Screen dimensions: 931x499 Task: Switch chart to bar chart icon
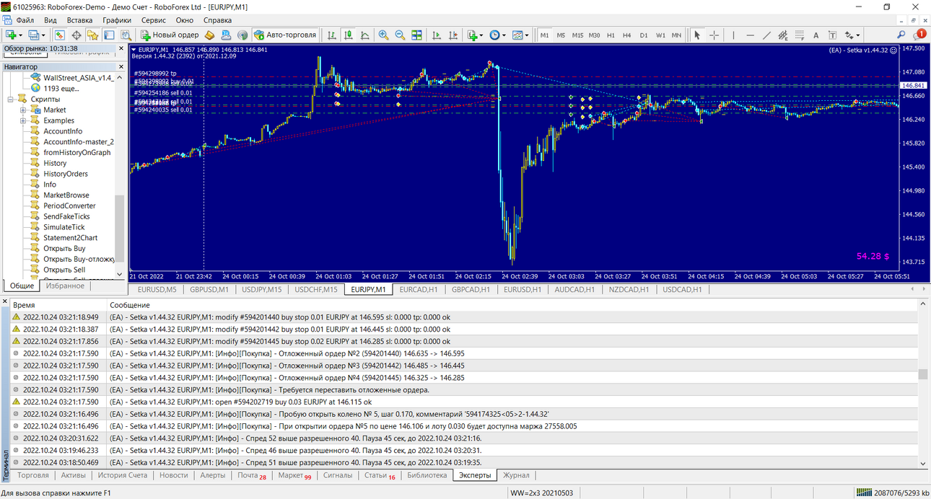click(331, 35)
